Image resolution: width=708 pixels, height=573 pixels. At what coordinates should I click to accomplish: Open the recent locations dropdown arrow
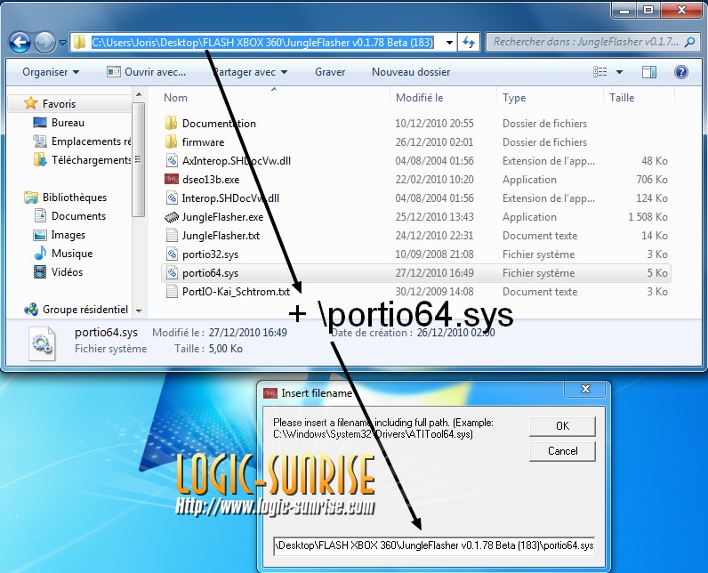click(62, 43)
